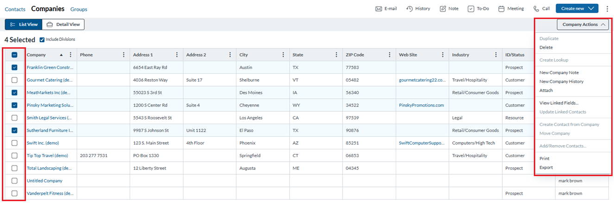Check Vanderpelt Fitness row checkbox
614x203 pixels.
coord(14,193)
